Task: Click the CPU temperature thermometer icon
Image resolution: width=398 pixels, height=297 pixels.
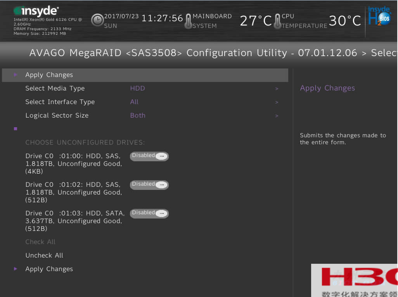Action: pyautogui.click(x=278, y=21)
